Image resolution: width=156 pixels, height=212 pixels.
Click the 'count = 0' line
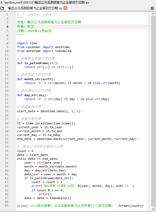25,151
